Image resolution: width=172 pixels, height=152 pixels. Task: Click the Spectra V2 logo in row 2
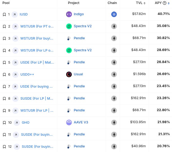coord(69,26)
